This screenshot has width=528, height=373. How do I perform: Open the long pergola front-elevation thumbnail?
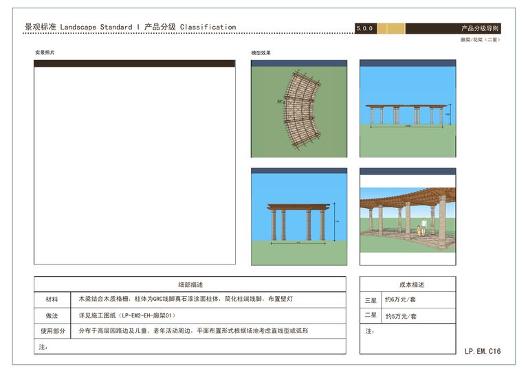[408, 109]
